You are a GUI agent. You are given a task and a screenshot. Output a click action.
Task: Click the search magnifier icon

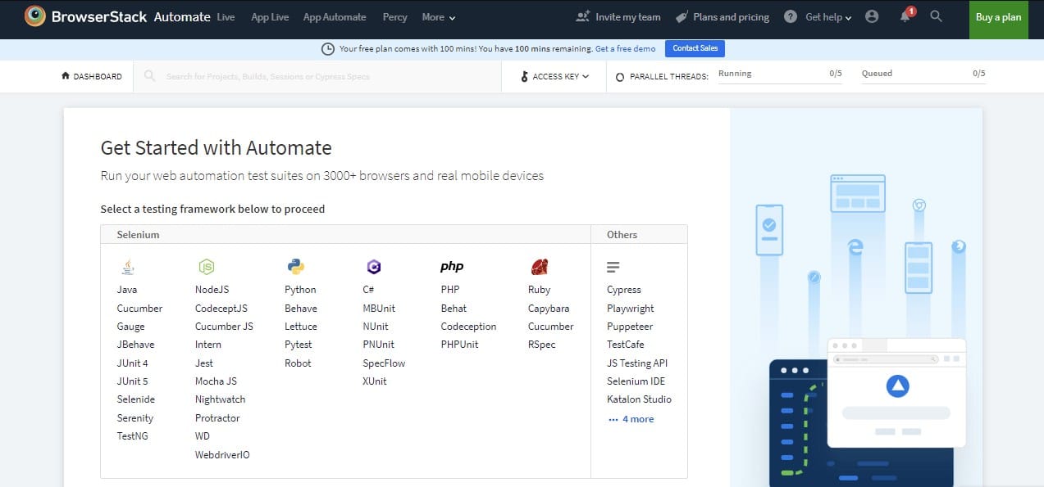coord(937,16)
